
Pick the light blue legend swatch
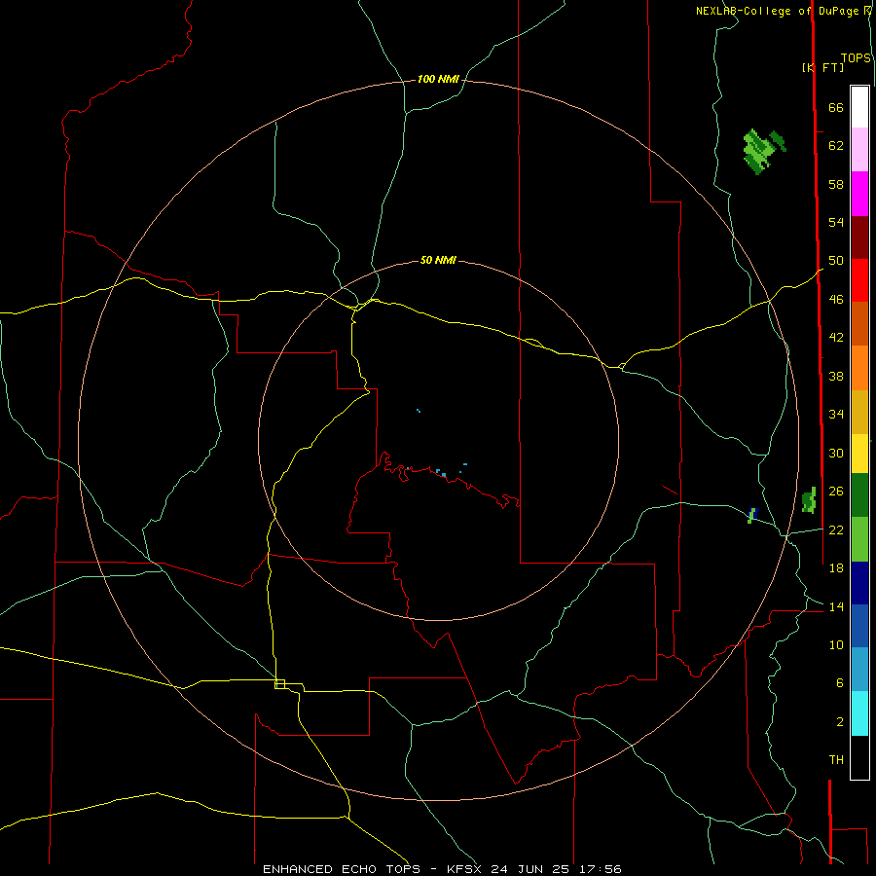(859, 670)
